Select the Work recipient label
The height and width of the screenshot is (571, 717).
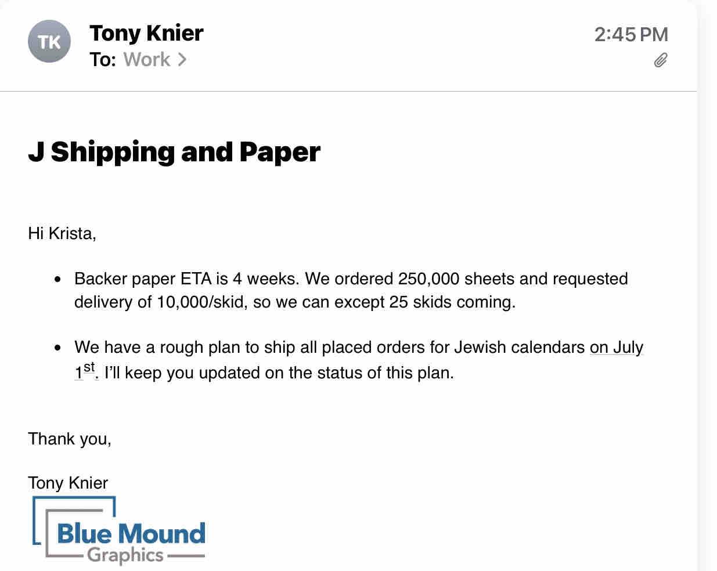147,60
